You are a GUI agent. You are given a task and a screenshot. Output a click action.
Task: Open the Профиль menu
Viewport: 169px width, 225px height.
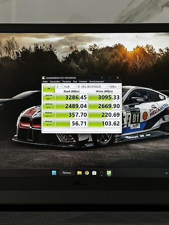coord(67,82)
